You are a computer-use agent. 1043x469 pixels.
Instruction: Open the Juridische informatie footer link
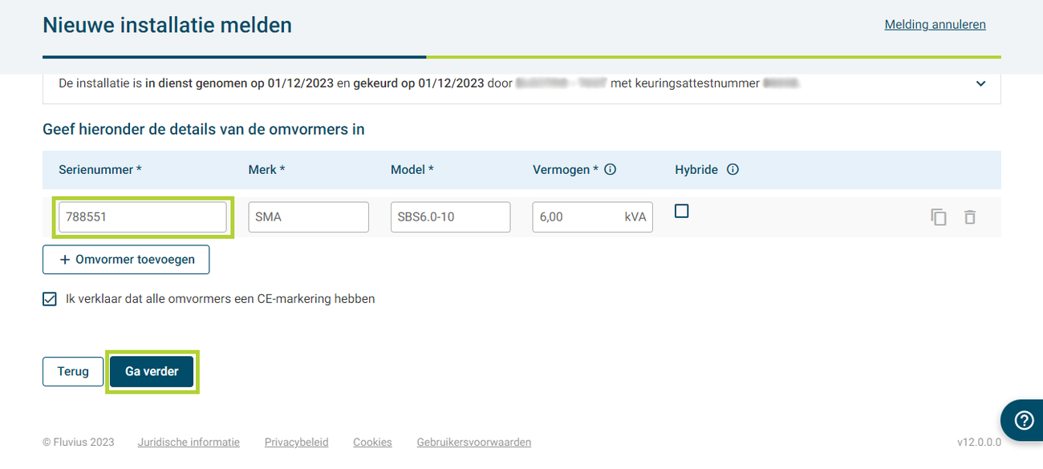pyautogui.click(x=189, y=443)
